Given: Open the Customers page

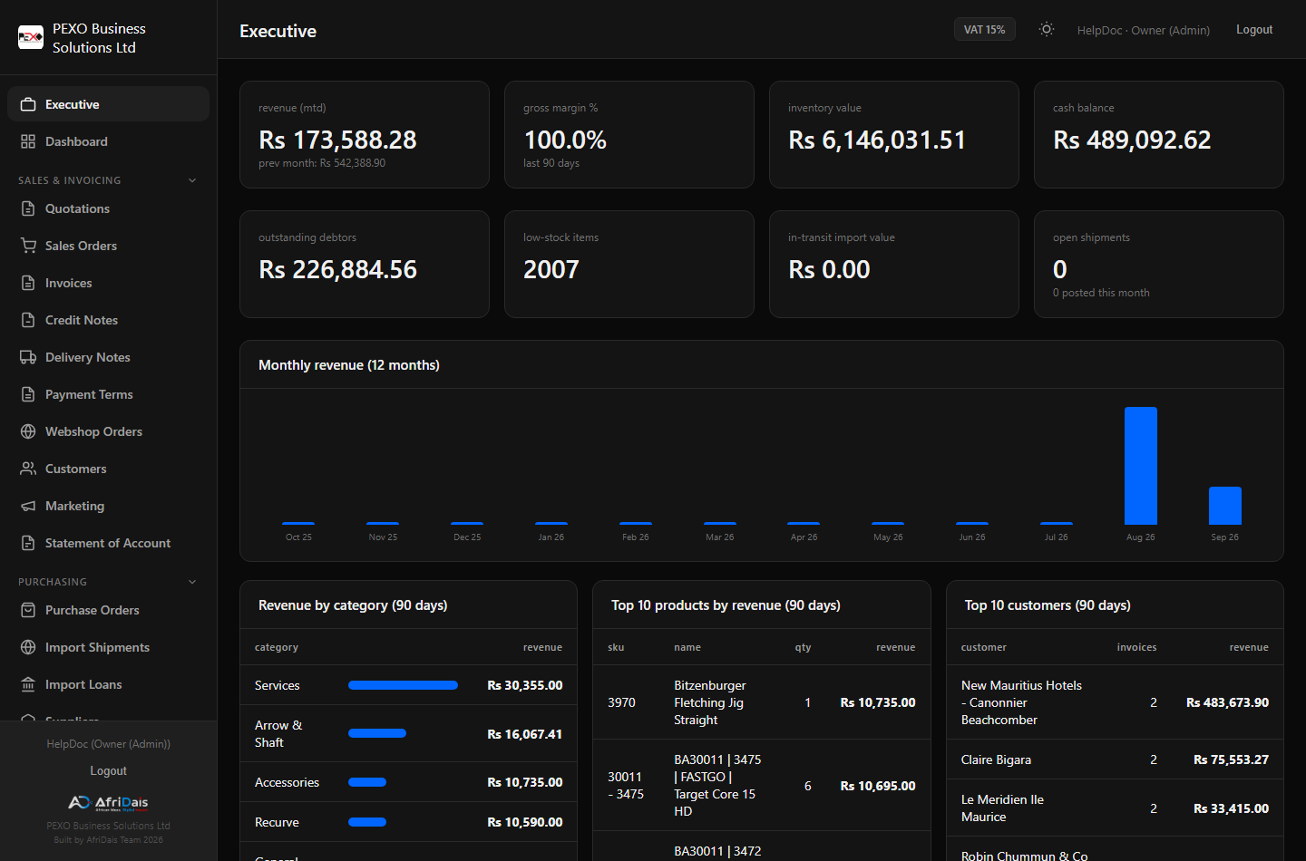Looking at the screenshot, I should tap(108, 469).
